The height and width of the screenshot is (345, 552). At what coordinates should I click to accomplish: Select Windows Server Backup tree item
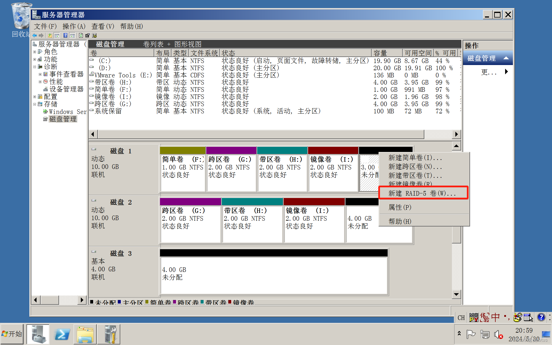click(68, 112)
